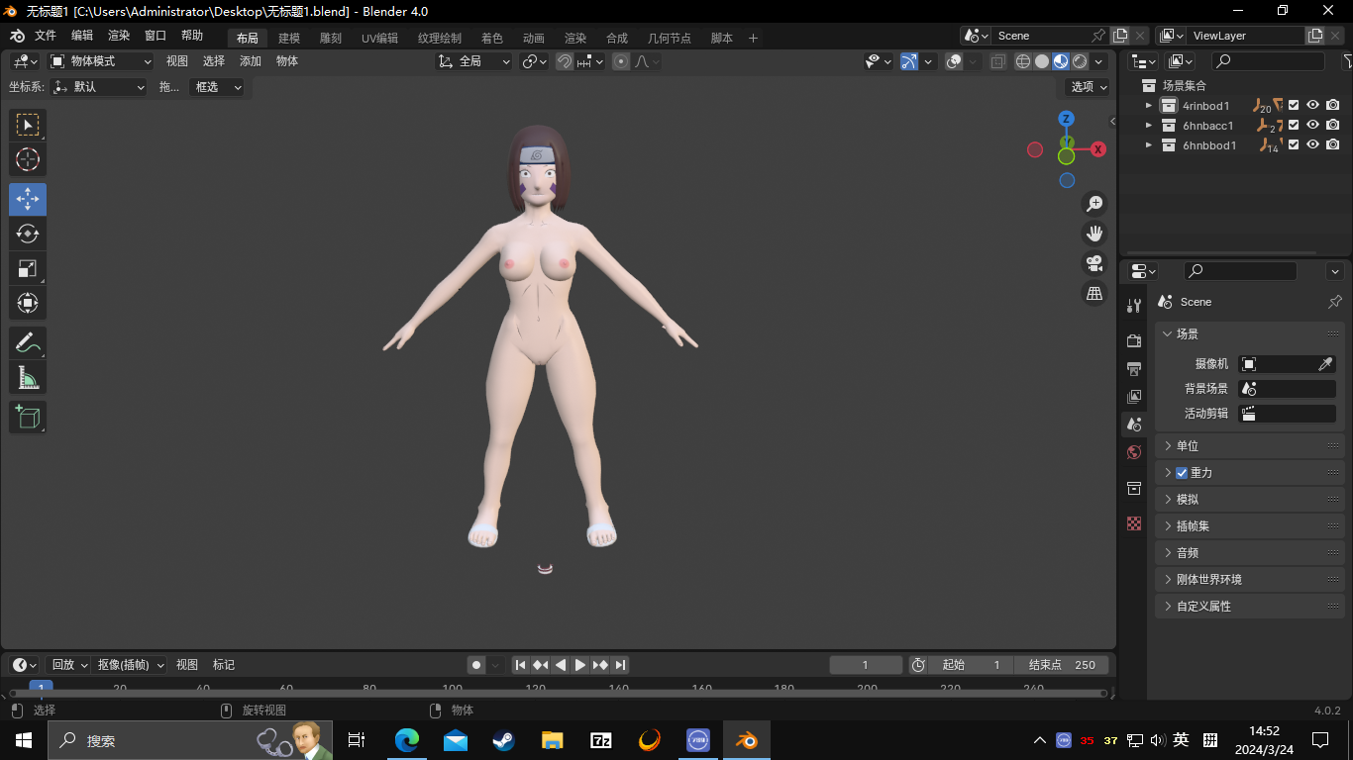Open the Scene properties tab
Viewport: 1353px width, 760px height.
pyautogui.click(x=1134, y=424)
